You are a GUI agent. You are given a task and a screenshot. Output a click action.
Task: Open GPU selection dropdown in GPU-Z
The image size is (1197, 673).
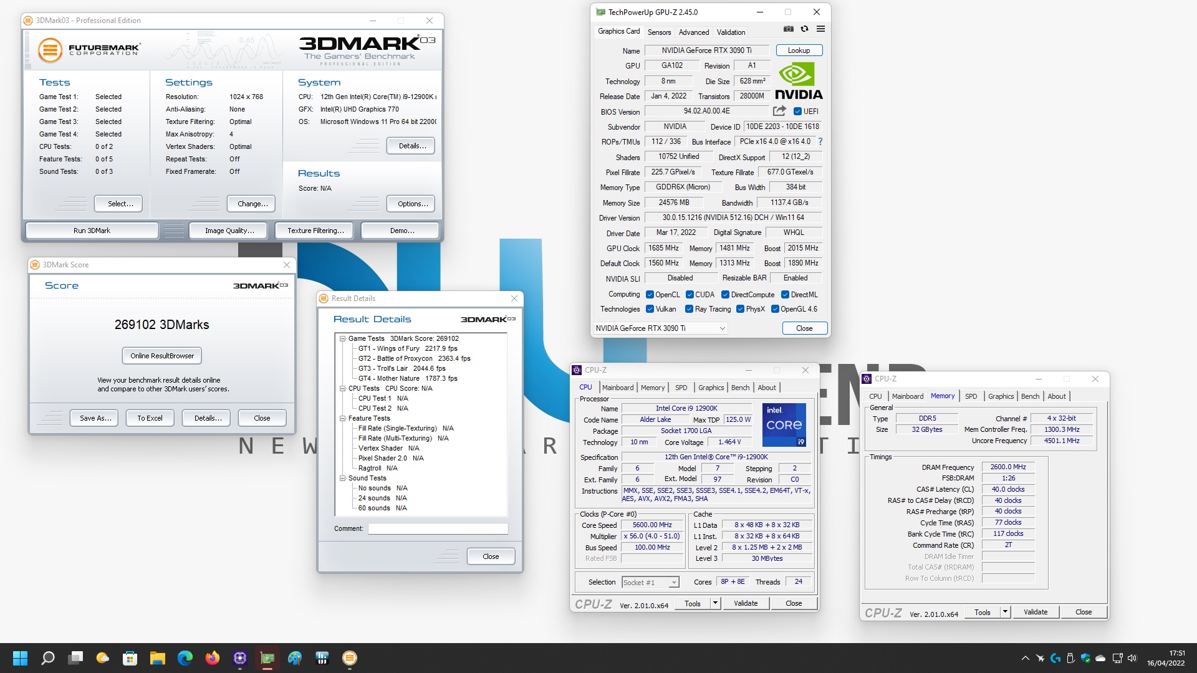[x=660, y=328]
